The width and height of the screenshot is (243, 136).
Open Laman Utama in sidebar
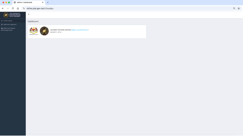tap(8, 21)
